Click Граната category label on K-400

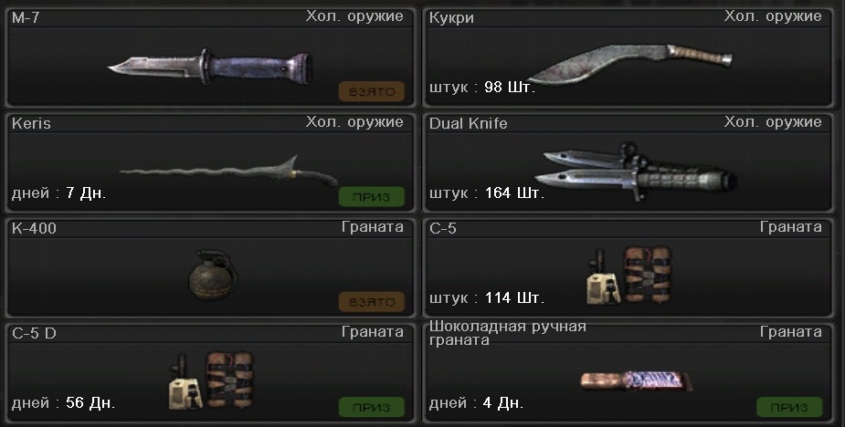pos(373,226)
